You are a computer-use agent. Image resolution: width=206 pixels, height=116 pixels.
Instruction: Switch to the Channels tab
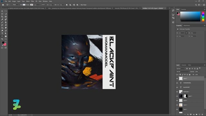click(x=184, y=65)
